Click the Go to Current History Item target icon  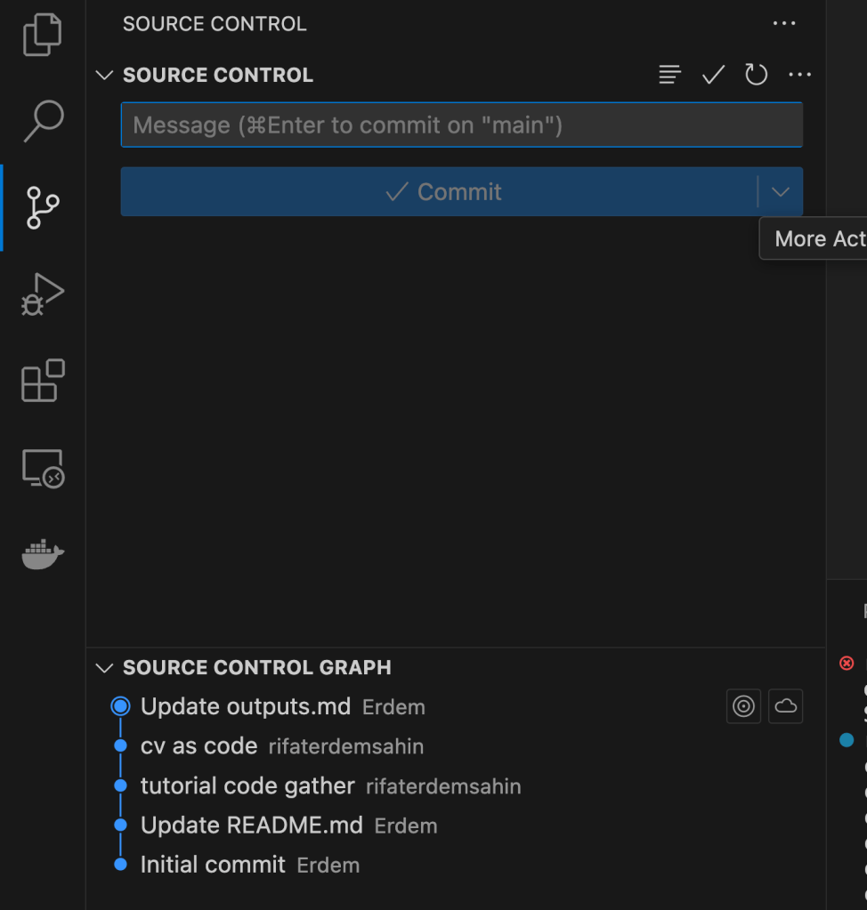pos(743,706)
